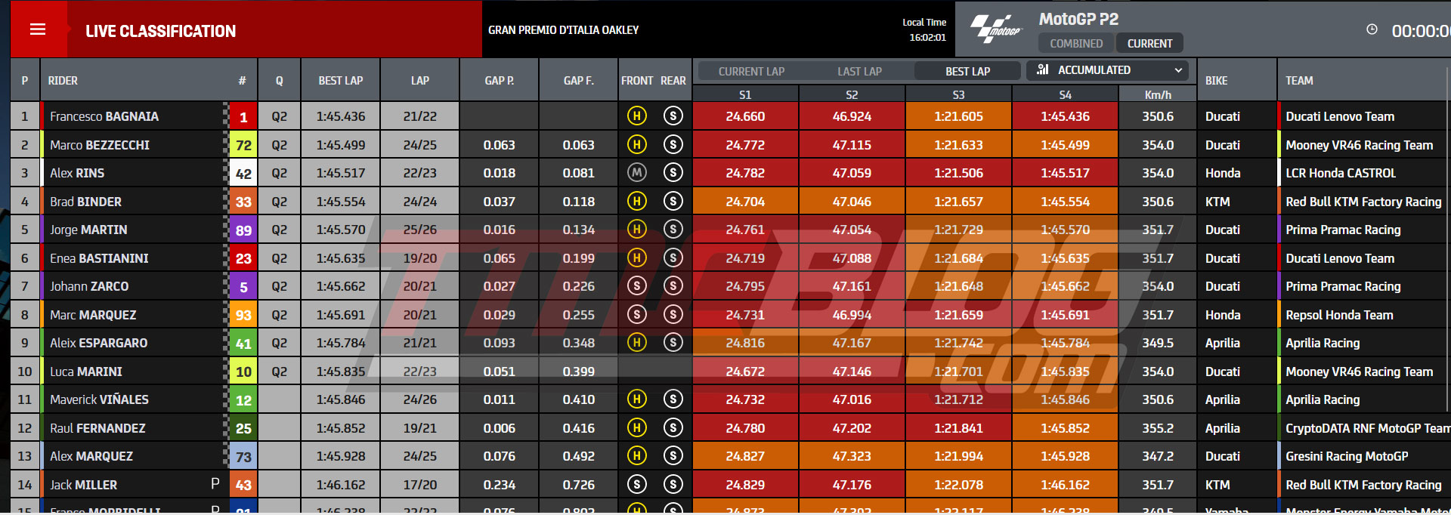The height and width of the screenshot is (515, 1451).
Task: Click Bezzecchi's front tyre H icon
Action: [x=637, y=144]
